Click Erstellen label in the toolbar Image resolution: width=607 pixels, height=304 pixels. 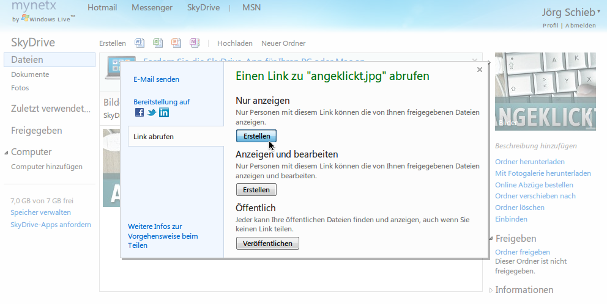pyautogui.click(x=112, y=43)
